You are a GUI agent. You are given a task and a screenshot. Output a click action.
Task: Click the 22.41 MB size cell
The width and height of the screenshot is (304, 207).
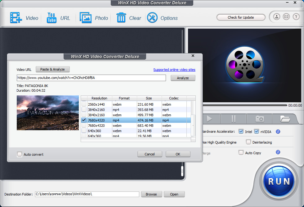point(149,131)
